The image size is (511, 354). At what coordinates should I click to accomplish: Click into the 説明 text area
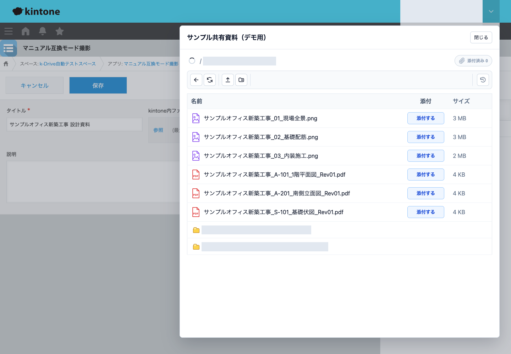(93, 182)
